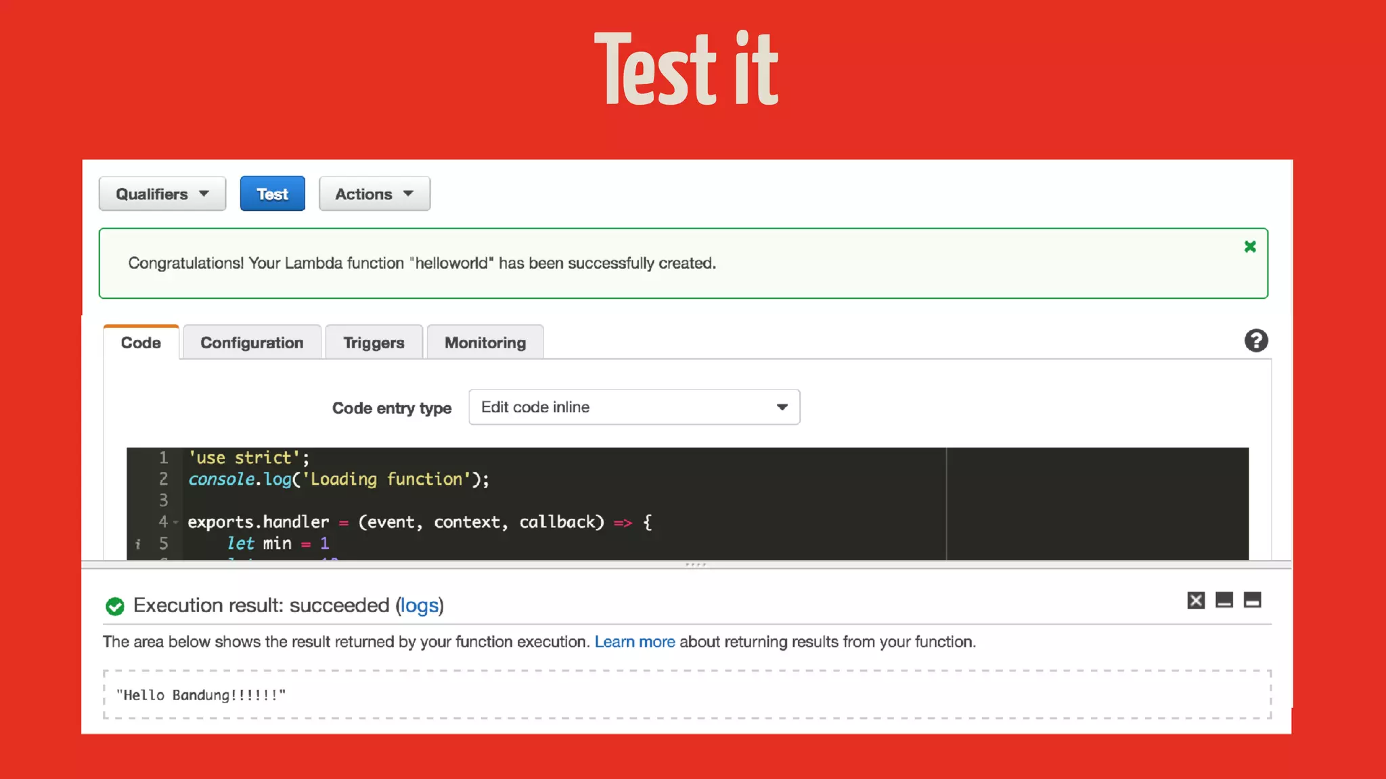Follow the Learn more link
The height and width of the screenshot is (779, 1386).
click(x=634, y=642)
